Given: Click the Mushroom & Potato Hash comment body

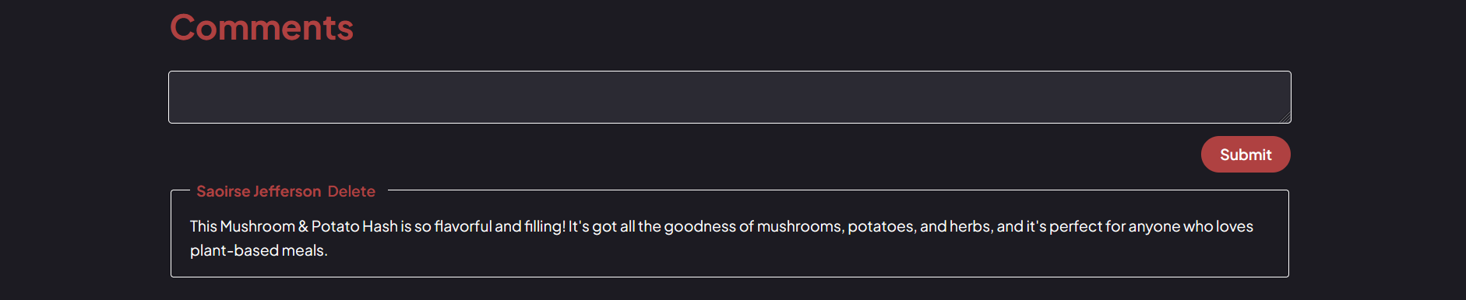Looking at the screenshot, I should click(x=721, y=238).
